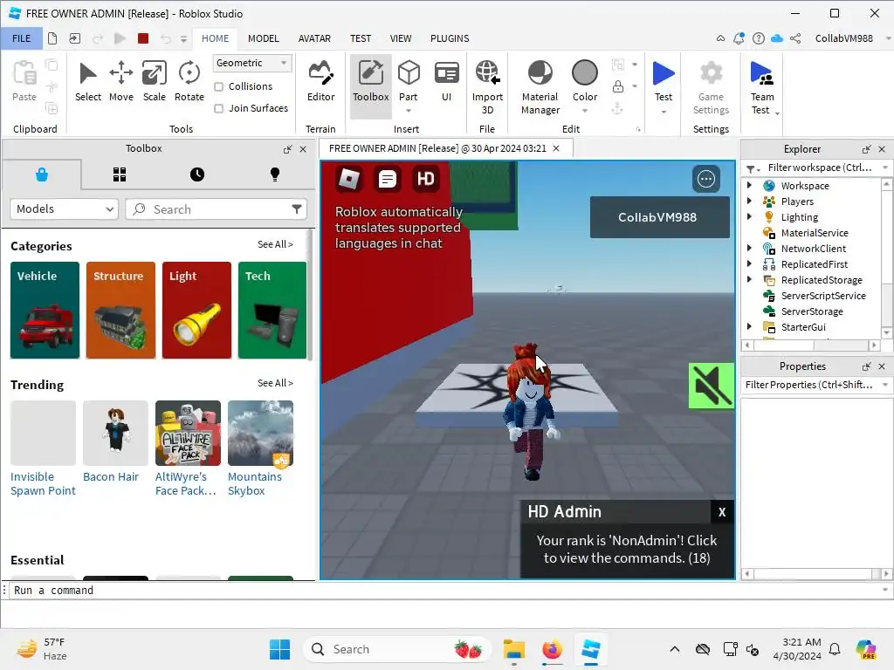Image resolution: width=894 pixels, height=670 pixels.
Task: Open the FILE menu
Action: 22,38
